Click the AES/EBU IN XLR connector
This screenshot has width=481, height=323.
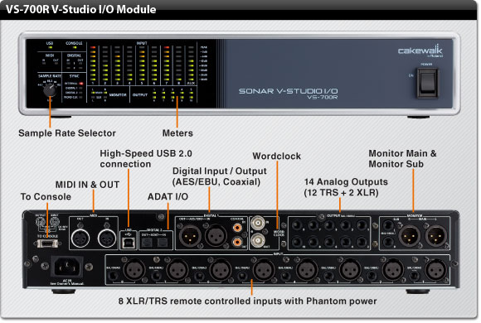click(216, 235)
